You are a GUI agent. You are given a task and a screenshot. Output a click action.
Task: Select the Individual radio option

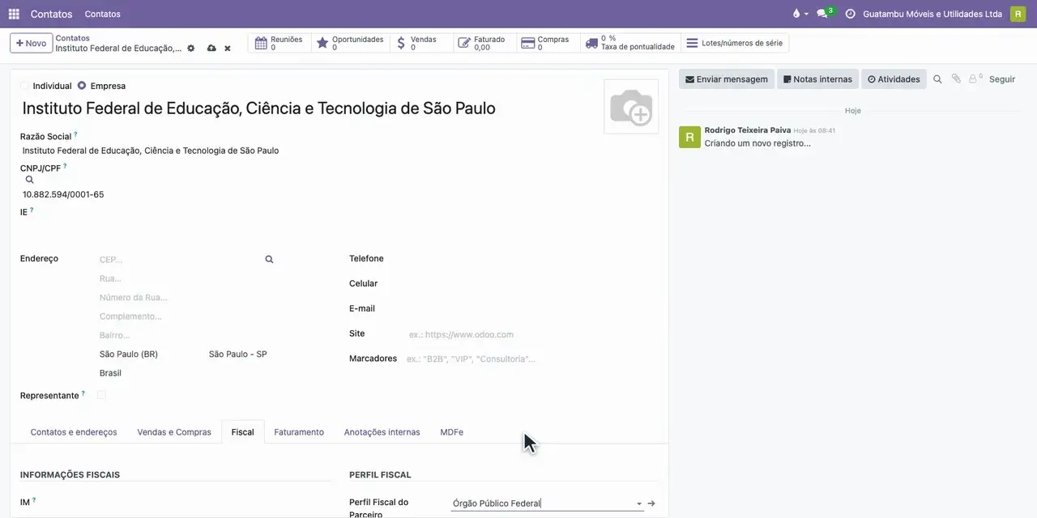coord(25,86)
